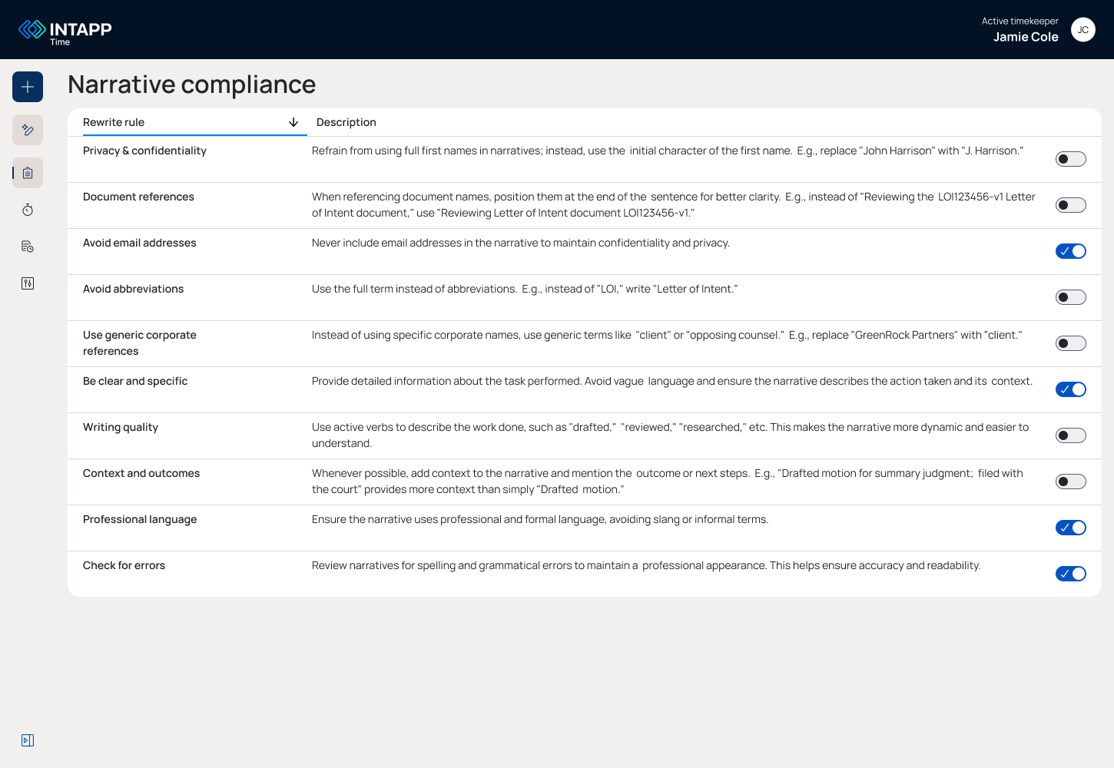The width and height of the screenshot is (1114, 768).
Task: Click the plus add-new button in sidebar
Action: [28, 87]
